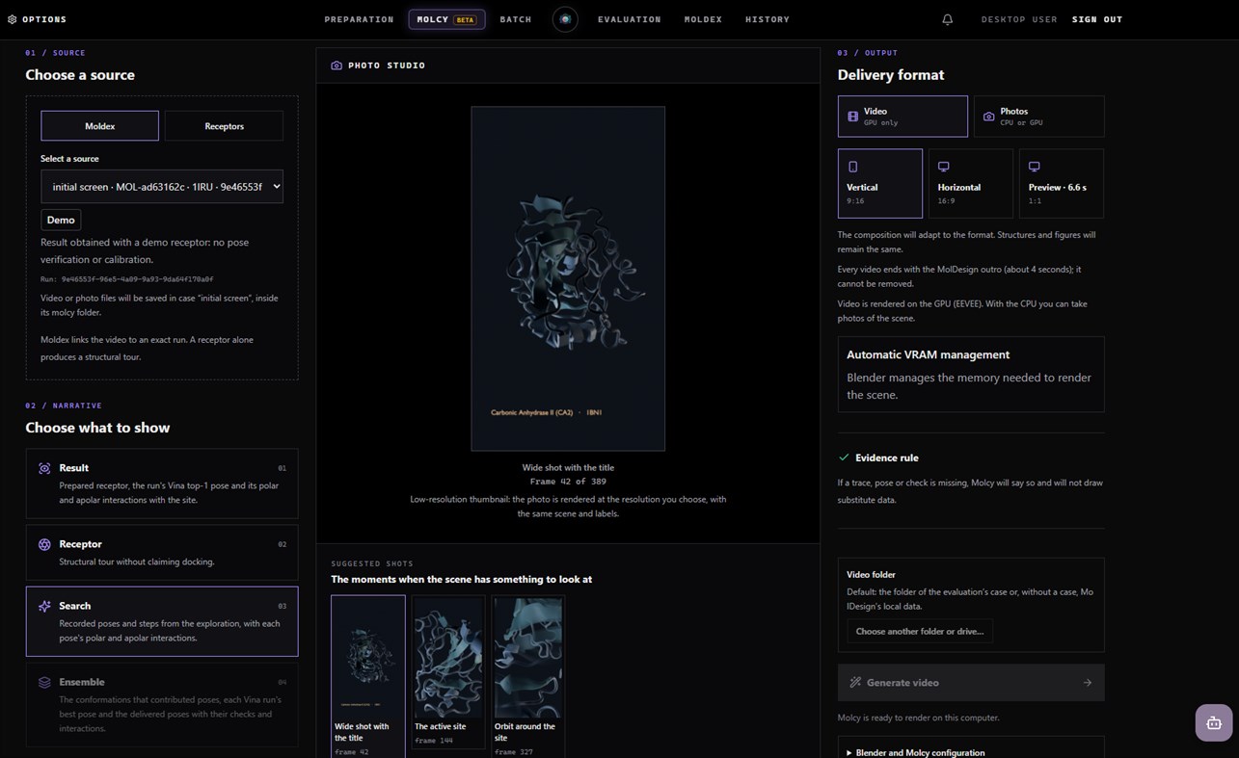
Task: Open the History tab
Action: [x=768, y=19]
